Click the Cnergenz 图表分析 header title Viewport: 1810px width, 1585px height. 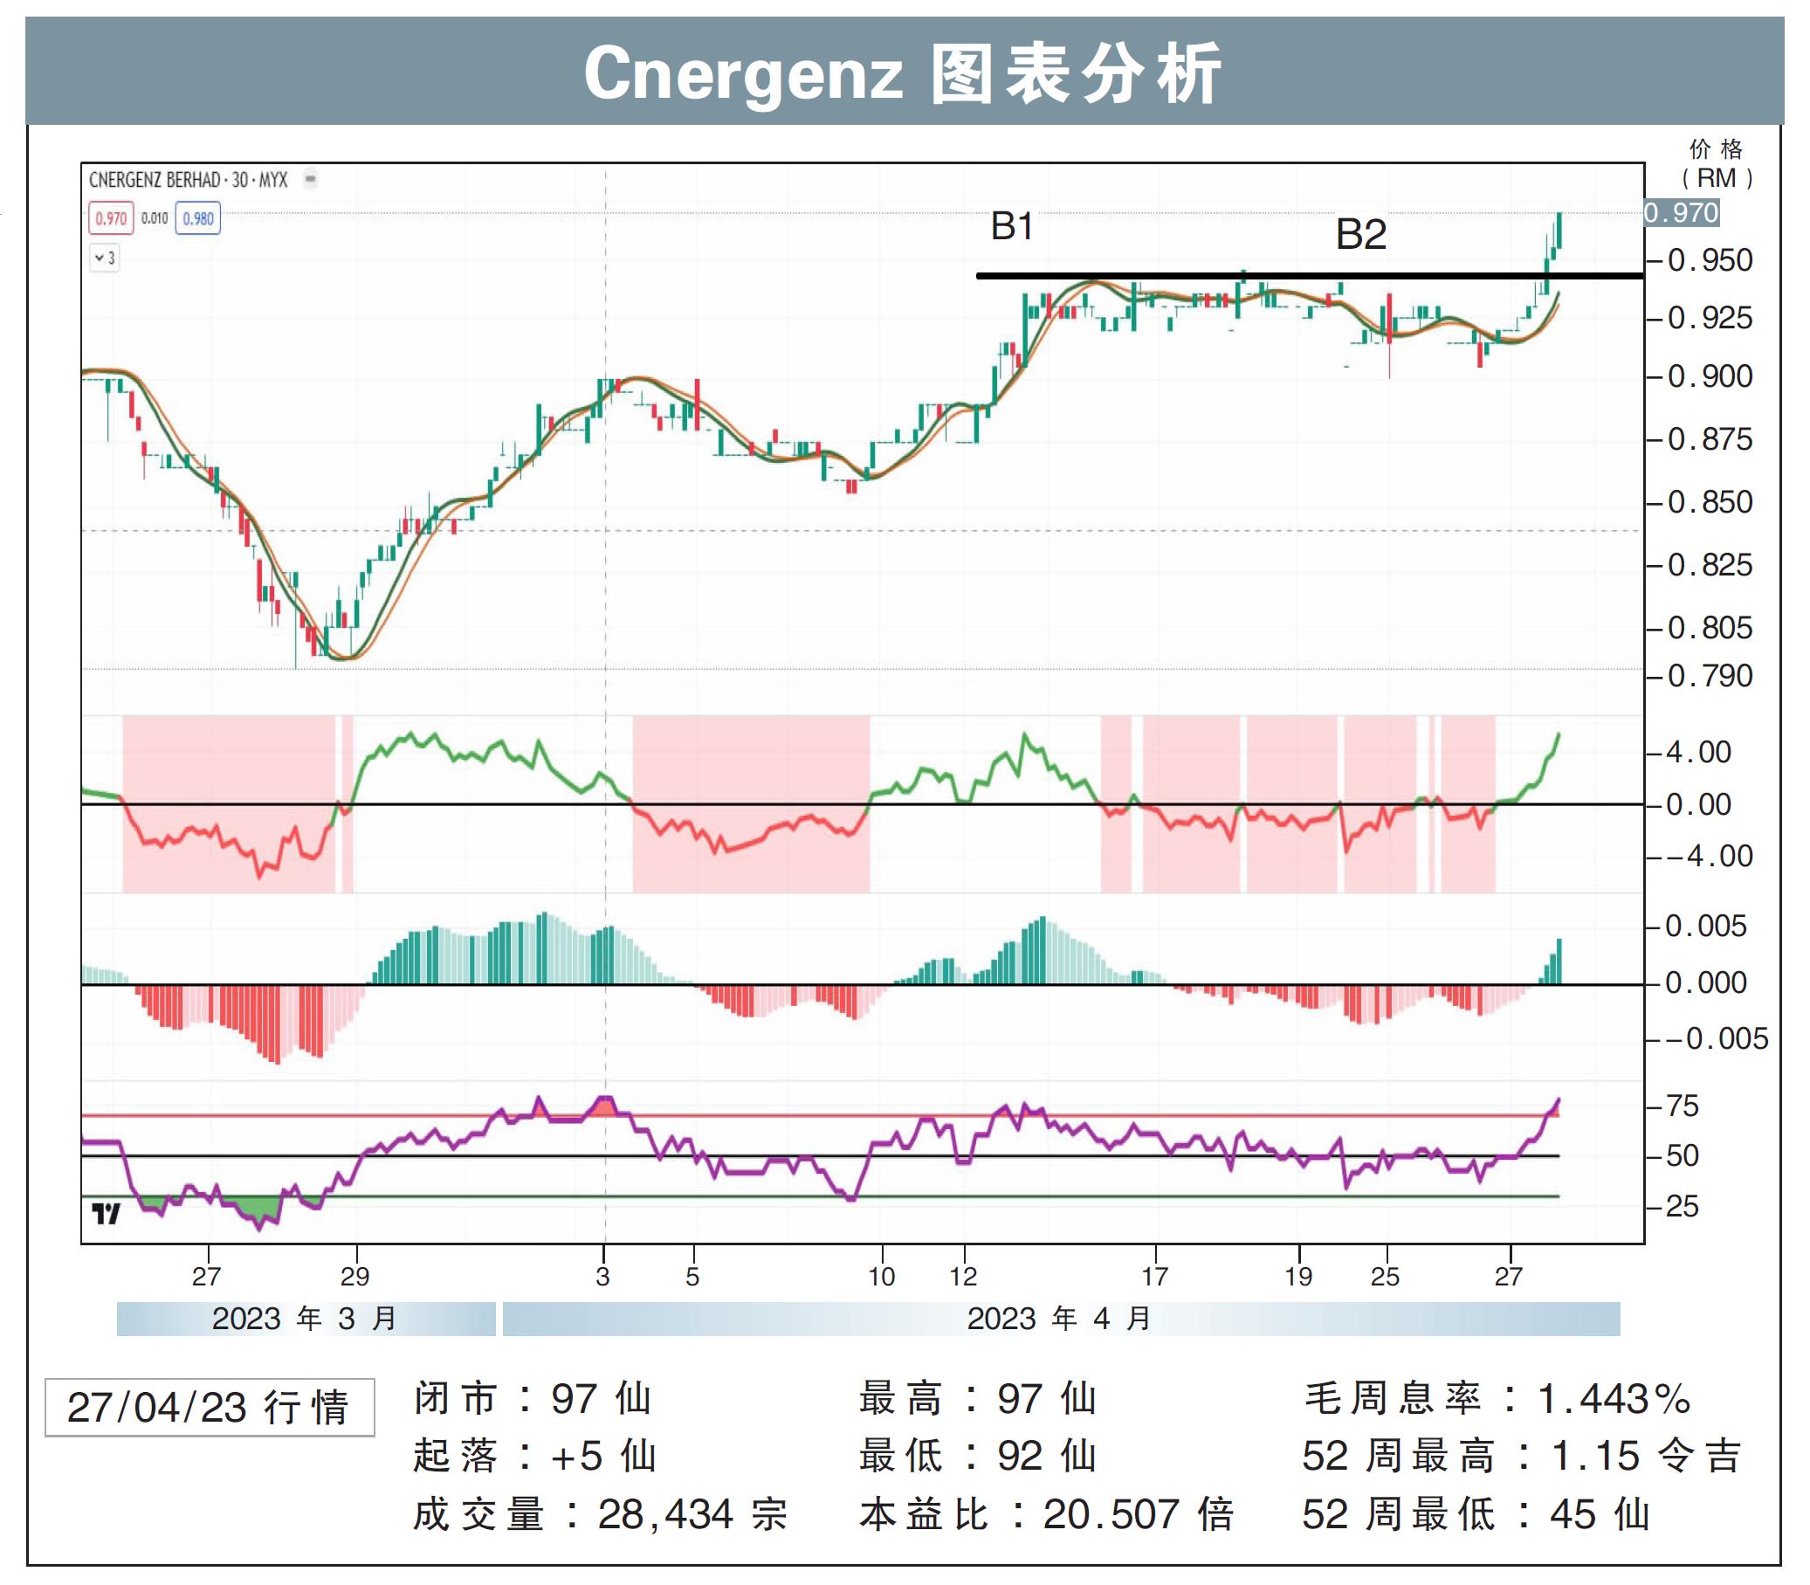click(x=903, y=73)
